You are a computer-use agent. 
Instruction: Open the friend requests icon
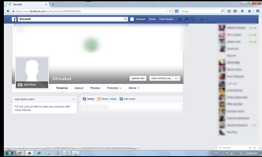point(180,19)
